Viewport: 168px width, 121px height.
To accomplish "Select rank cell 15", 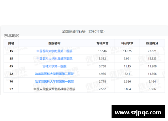I will [x=11, y=51].
